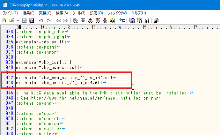Image resolution: width=220 pixels, height=135 pixels.
Task: Open the ファイル(F) menu
Action: click(x=10, y=13)
